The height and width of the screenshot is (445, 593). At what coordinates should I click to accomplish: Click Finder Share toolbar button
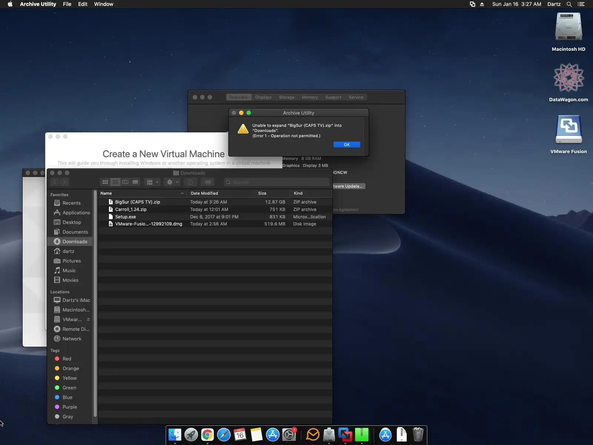(x=191, y=182)
